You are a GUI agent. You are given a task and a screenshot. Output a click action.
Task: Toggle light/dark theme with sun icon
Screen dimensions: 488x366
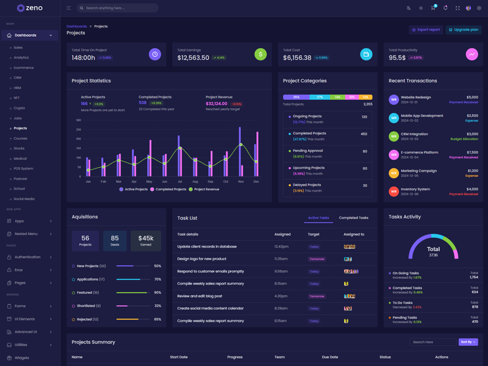coord(421,8)
